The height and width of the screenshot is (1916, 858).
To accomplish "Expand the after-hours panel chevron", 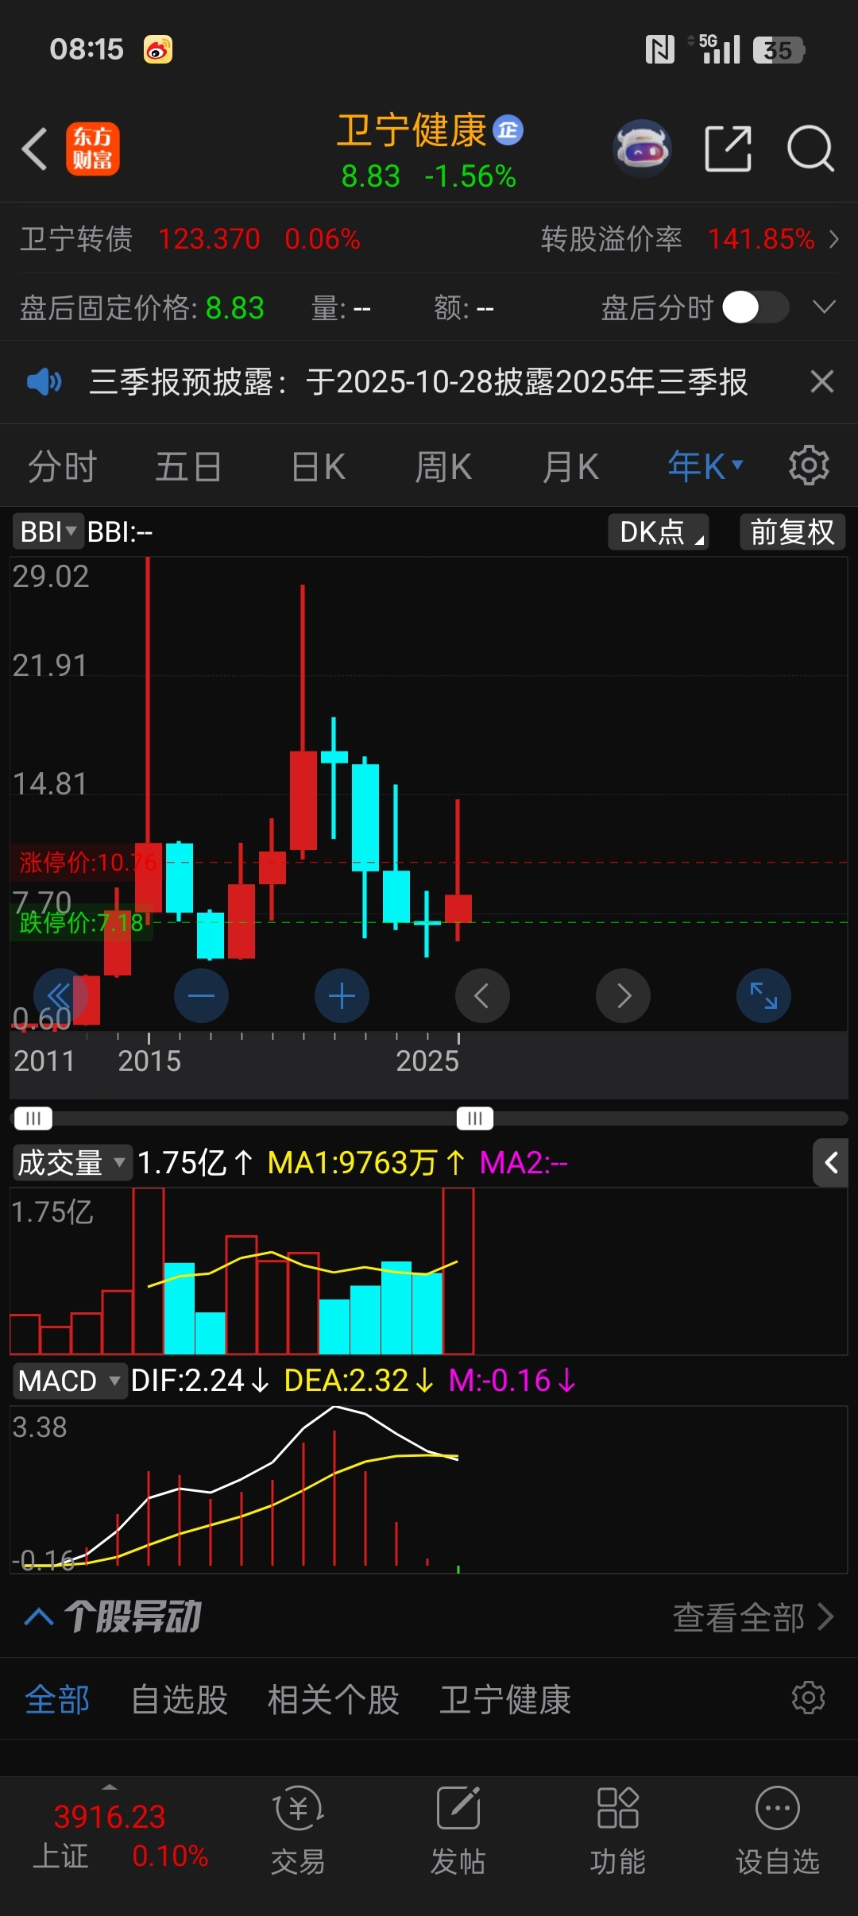I will tap(825, 307).
